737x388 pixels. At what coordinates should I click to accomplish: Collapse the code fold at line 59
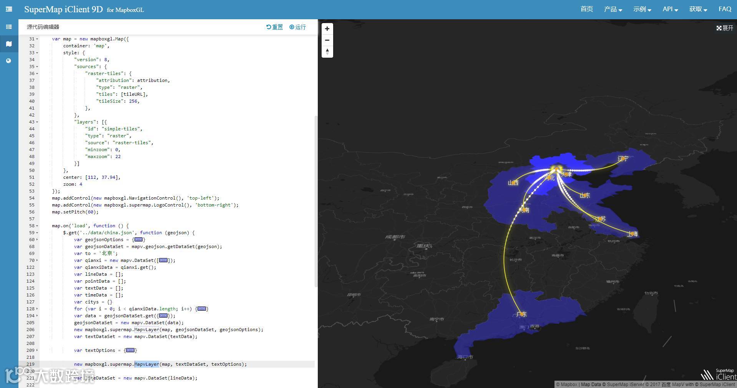tap(37, 233)
